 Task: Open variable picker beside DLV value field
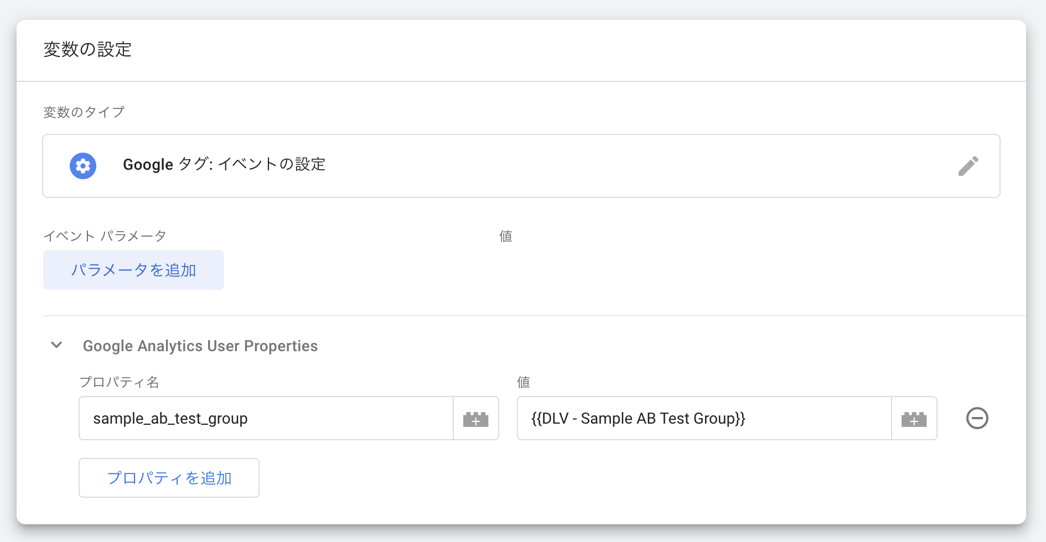pos(914,419)
